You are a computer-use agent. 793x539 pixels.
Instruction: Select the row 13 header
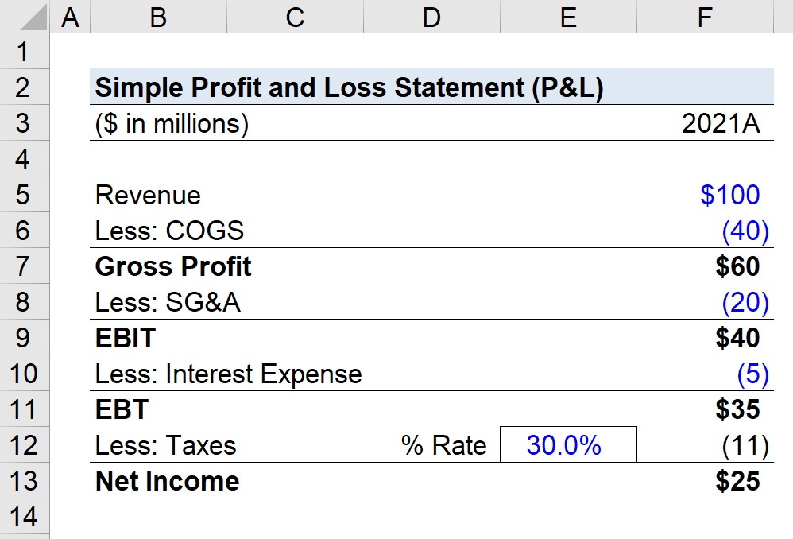point(23,481)
